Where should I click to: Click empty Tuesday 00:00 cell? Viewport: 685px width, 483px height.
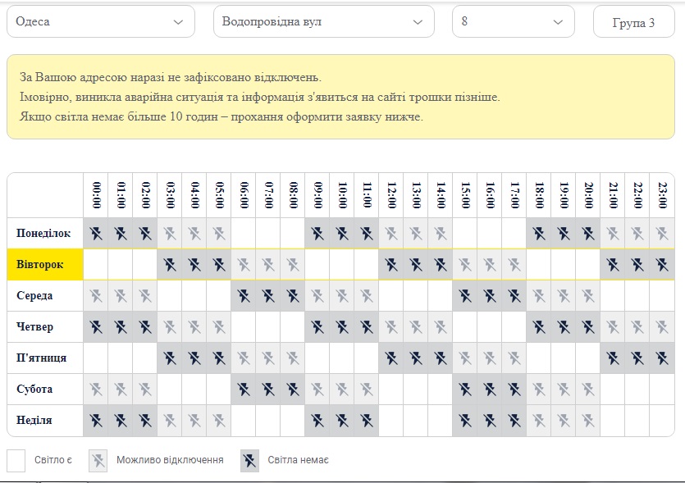tap(96, 264)
